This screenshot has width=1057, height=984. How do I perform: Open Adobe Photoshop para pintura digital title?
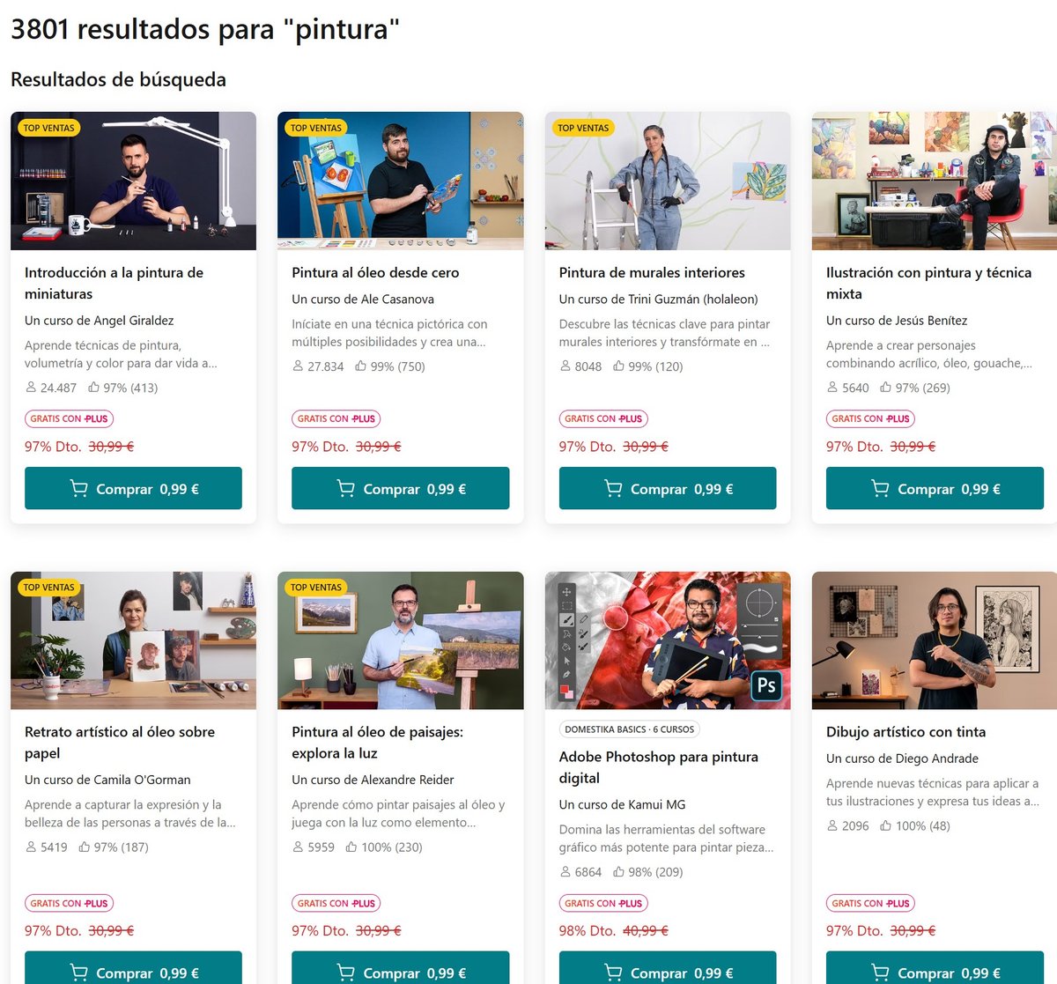coord(659,767)
